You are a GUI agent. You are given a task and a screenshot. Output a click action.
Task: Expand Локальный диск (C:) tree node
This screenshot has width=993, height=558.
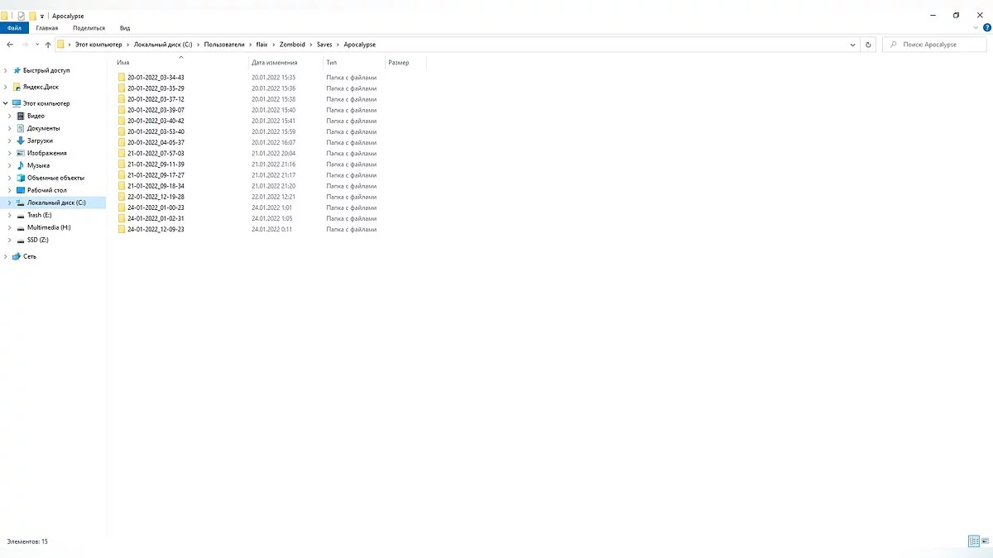click(x=10, y=203)
